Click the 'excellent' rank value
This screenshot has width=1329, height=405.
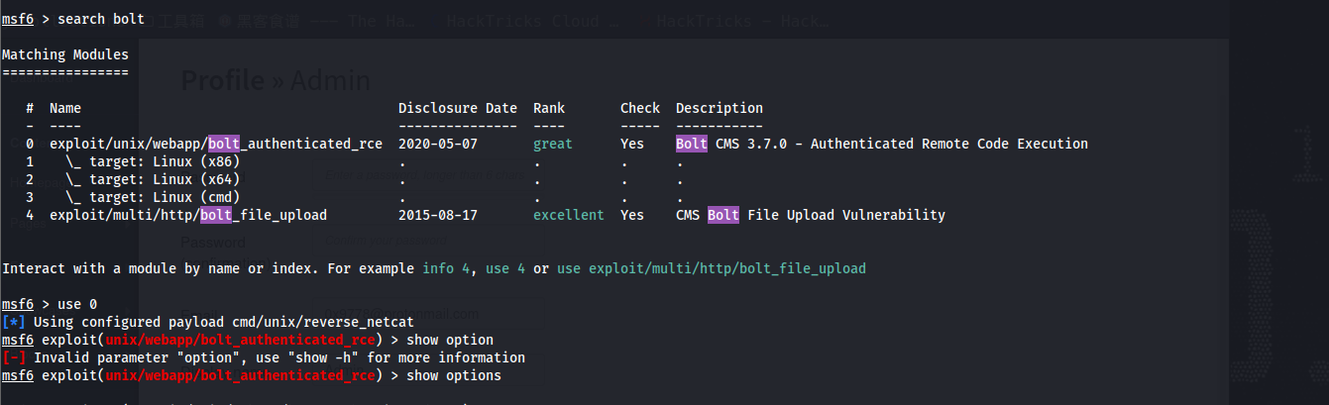click(569, 216)
